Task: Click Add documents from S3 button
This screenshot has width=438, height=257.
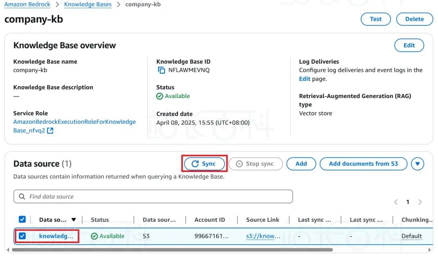Action: pos(363,164)
